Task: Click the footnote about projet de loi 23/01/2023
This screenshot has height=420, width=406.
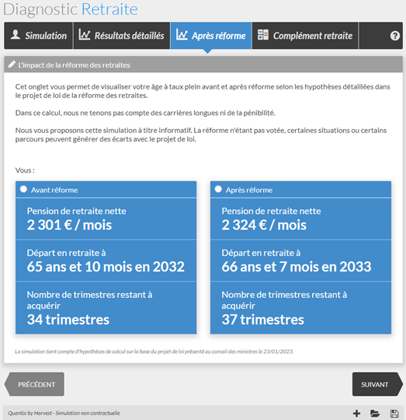Action: click(154, 352)
